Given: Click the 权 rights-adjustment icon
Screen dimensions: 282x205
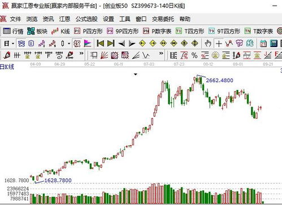Looking at the screenshot, I should [77, 44].
